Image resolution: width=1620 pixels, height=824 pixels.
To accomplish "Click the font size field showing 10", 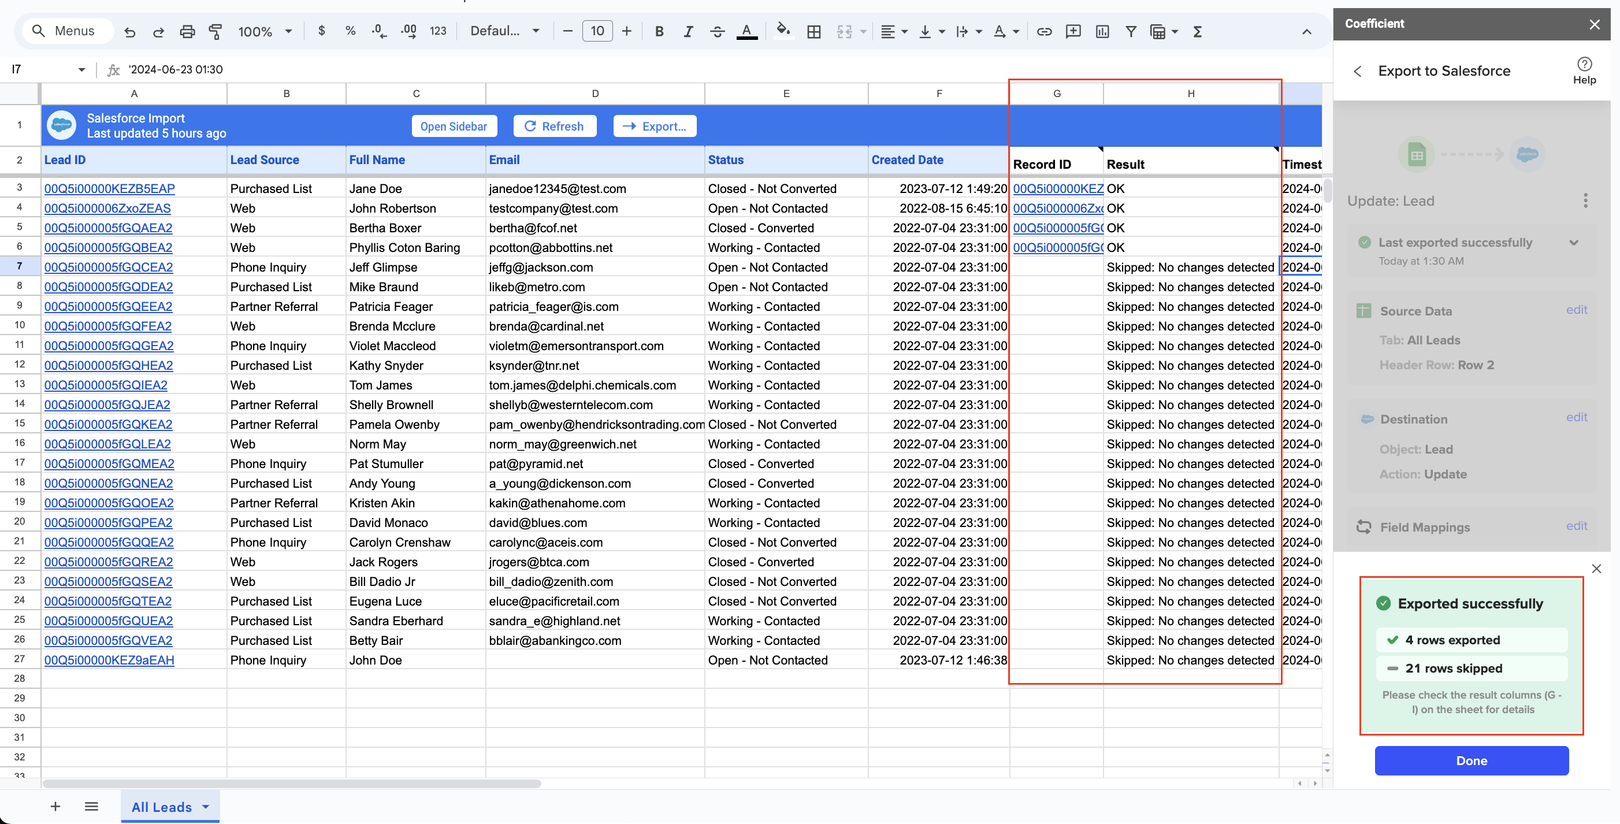I will click(597, 31).
